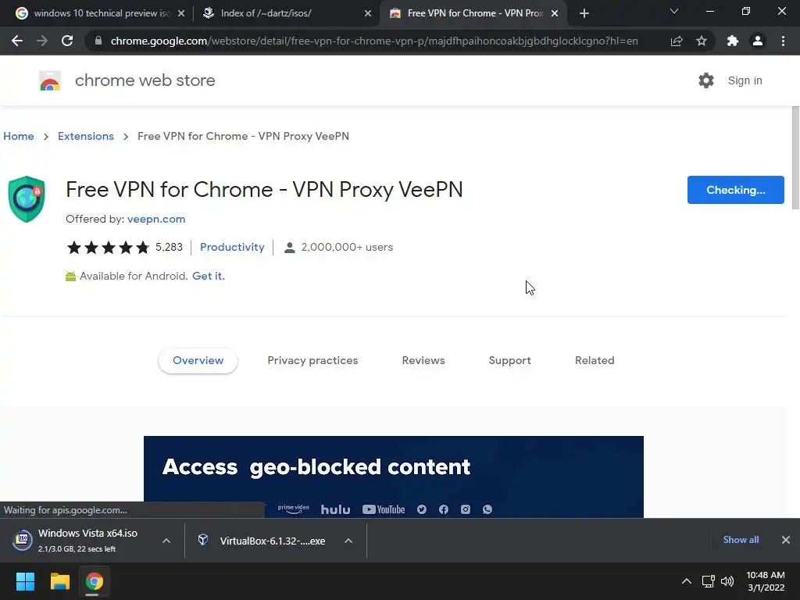
Task: Go to Home breadcrumb
Action: click(19, 136)
